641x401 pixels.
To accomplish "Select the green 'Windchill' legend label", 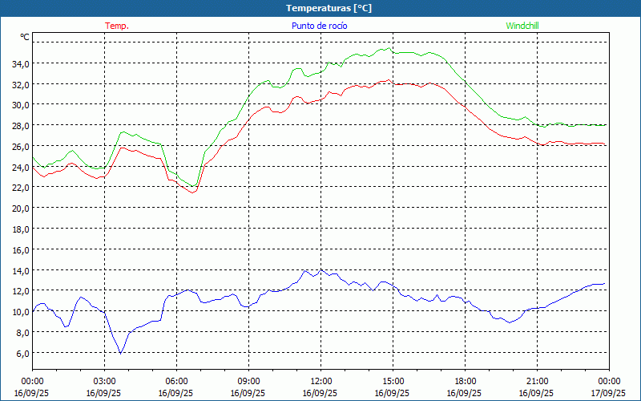I will tap(522, 26).
